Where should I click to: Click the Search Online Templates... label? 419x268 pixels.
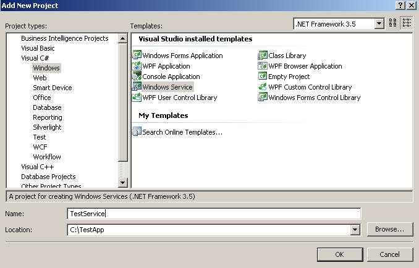point(182,132)
